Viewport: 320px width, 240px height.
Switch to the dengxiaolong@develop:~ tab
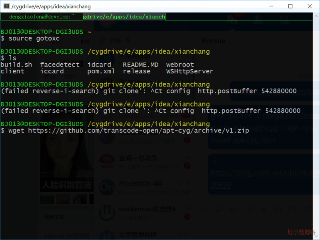(x=42, y=16)
